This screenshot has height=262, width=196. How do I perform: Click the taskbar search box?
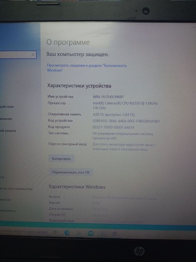pyautogui.click(x=24, y=232)
